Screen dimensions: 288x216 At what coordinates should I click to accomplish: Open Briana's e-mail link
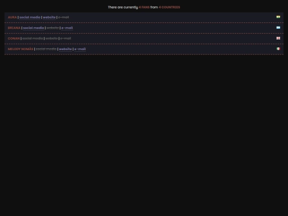click(67, 28)
